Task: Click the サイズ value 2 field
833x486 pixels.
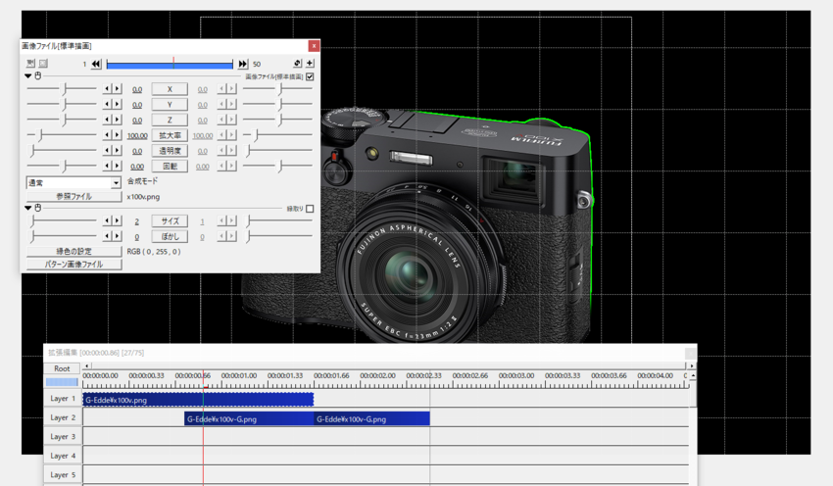Action: pos(137,221)
